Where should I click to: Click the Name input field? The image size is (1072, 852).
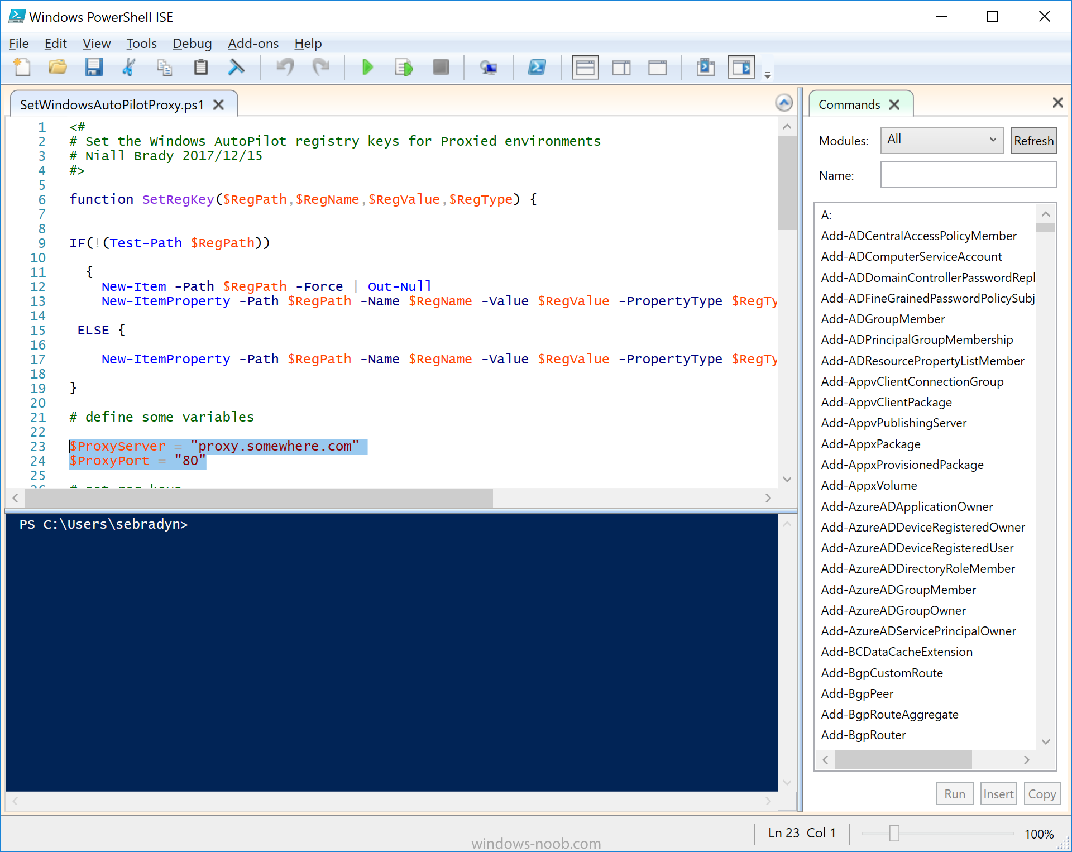pos(968,175)
